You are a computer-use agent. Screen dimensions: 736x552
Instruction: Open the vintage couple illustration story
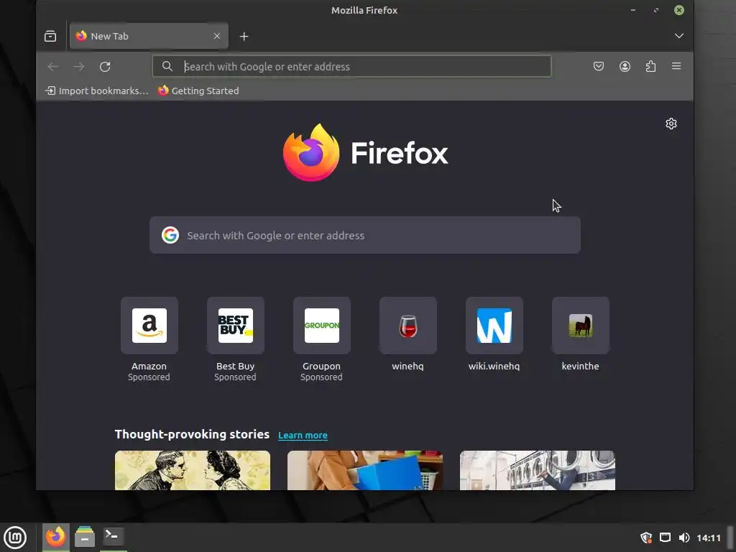(193, 470)
